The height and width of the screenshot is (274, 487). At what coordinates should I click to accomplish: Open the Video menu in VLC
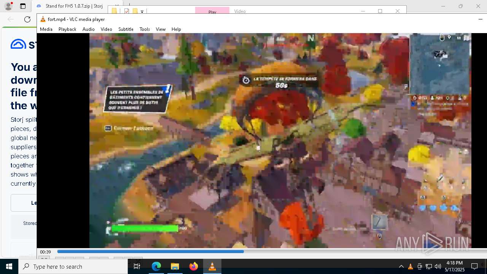(x=106, y=29)
